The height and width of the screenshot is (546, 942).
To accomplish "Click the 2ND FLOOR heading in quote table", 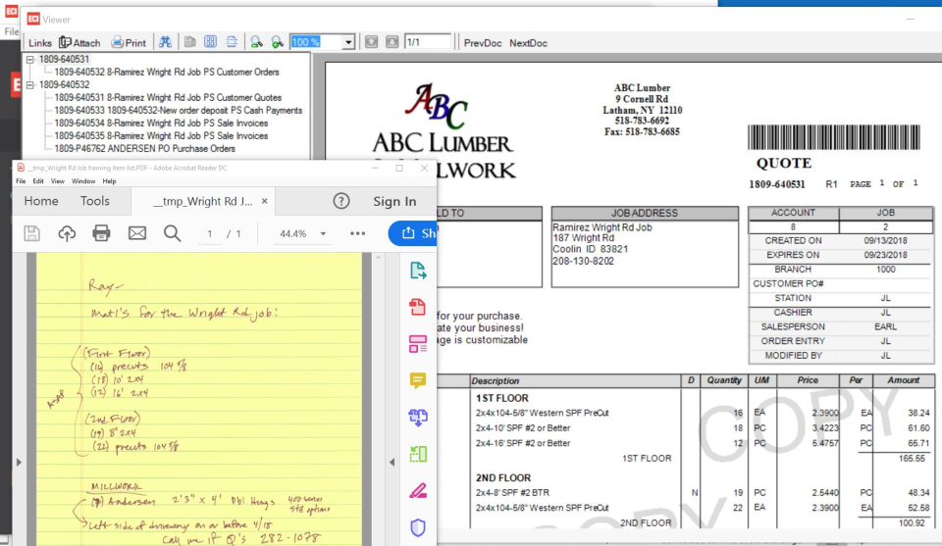I will click(502, 477).
